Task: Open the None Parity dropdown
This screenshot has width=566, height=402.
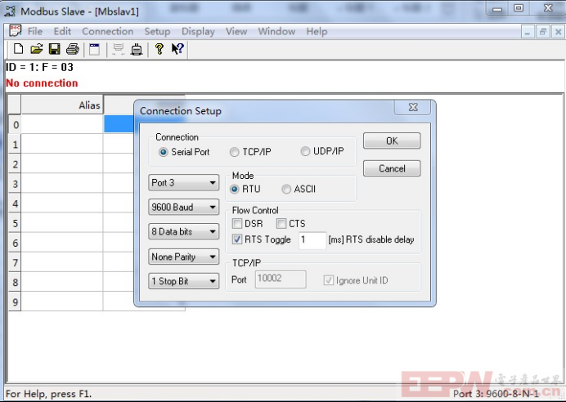Action: click(184, 257)
